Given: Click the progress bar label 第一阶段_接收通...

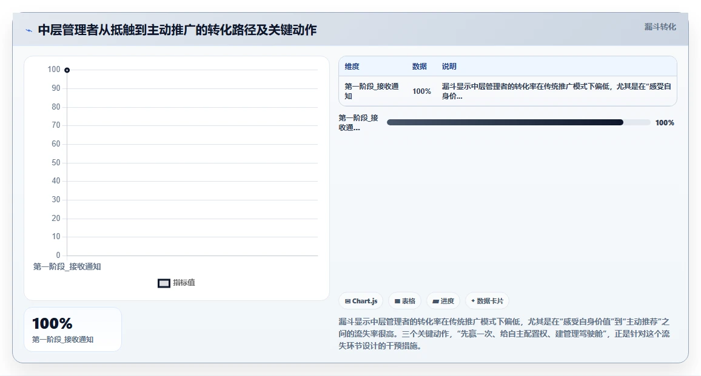Looking at the screenshot, I should pyautogui.click(x=358, y=123).
